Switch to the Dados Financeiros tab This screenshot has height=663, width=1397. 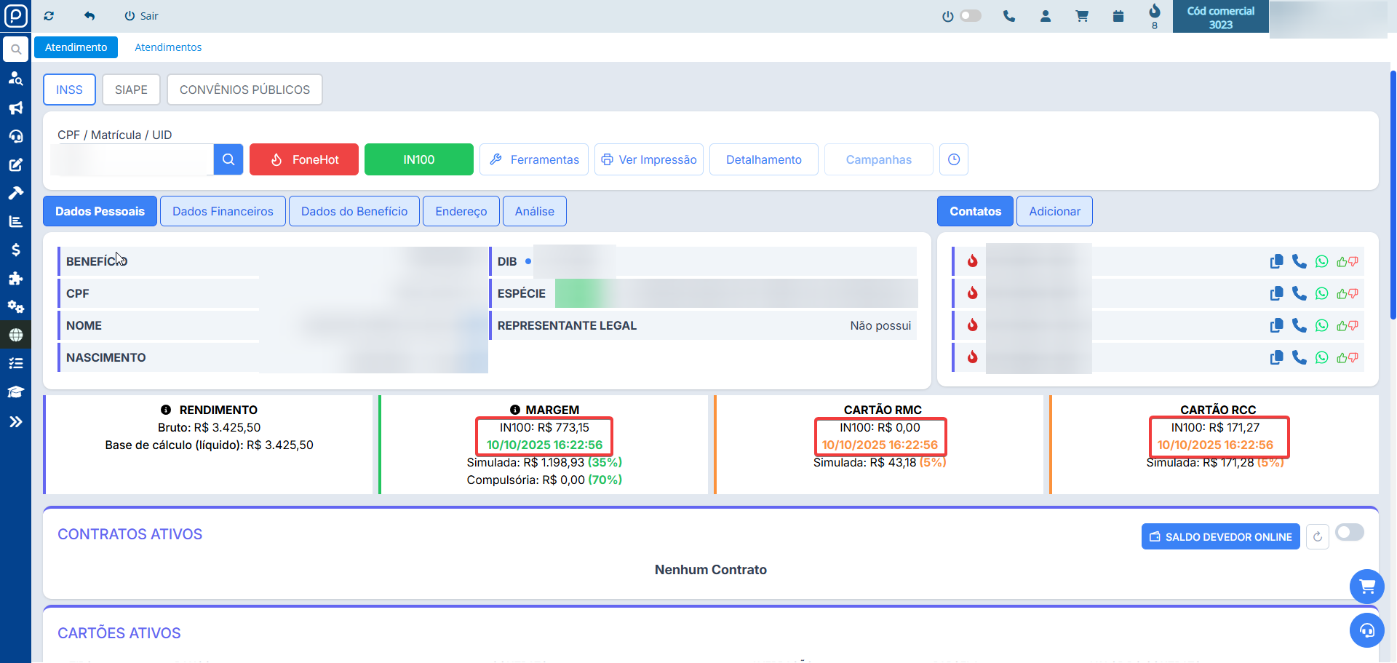pos(223,211)
